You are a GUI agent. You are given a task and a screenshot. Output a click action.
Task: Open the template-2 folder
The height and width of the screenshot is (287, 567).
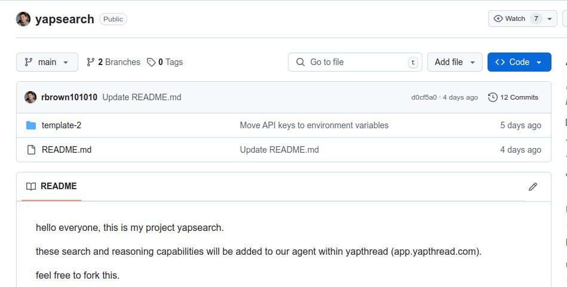pos(61,125)
